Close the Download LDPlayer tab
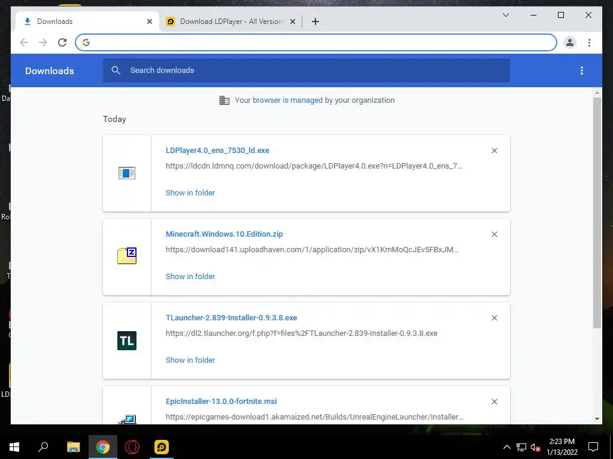 [292, 22]
